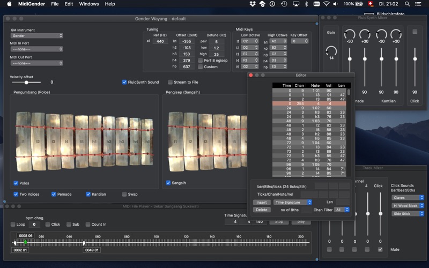Strike the h2 key on Polos gender
Viewport: 429px width, 268px height.
(109, 142)
